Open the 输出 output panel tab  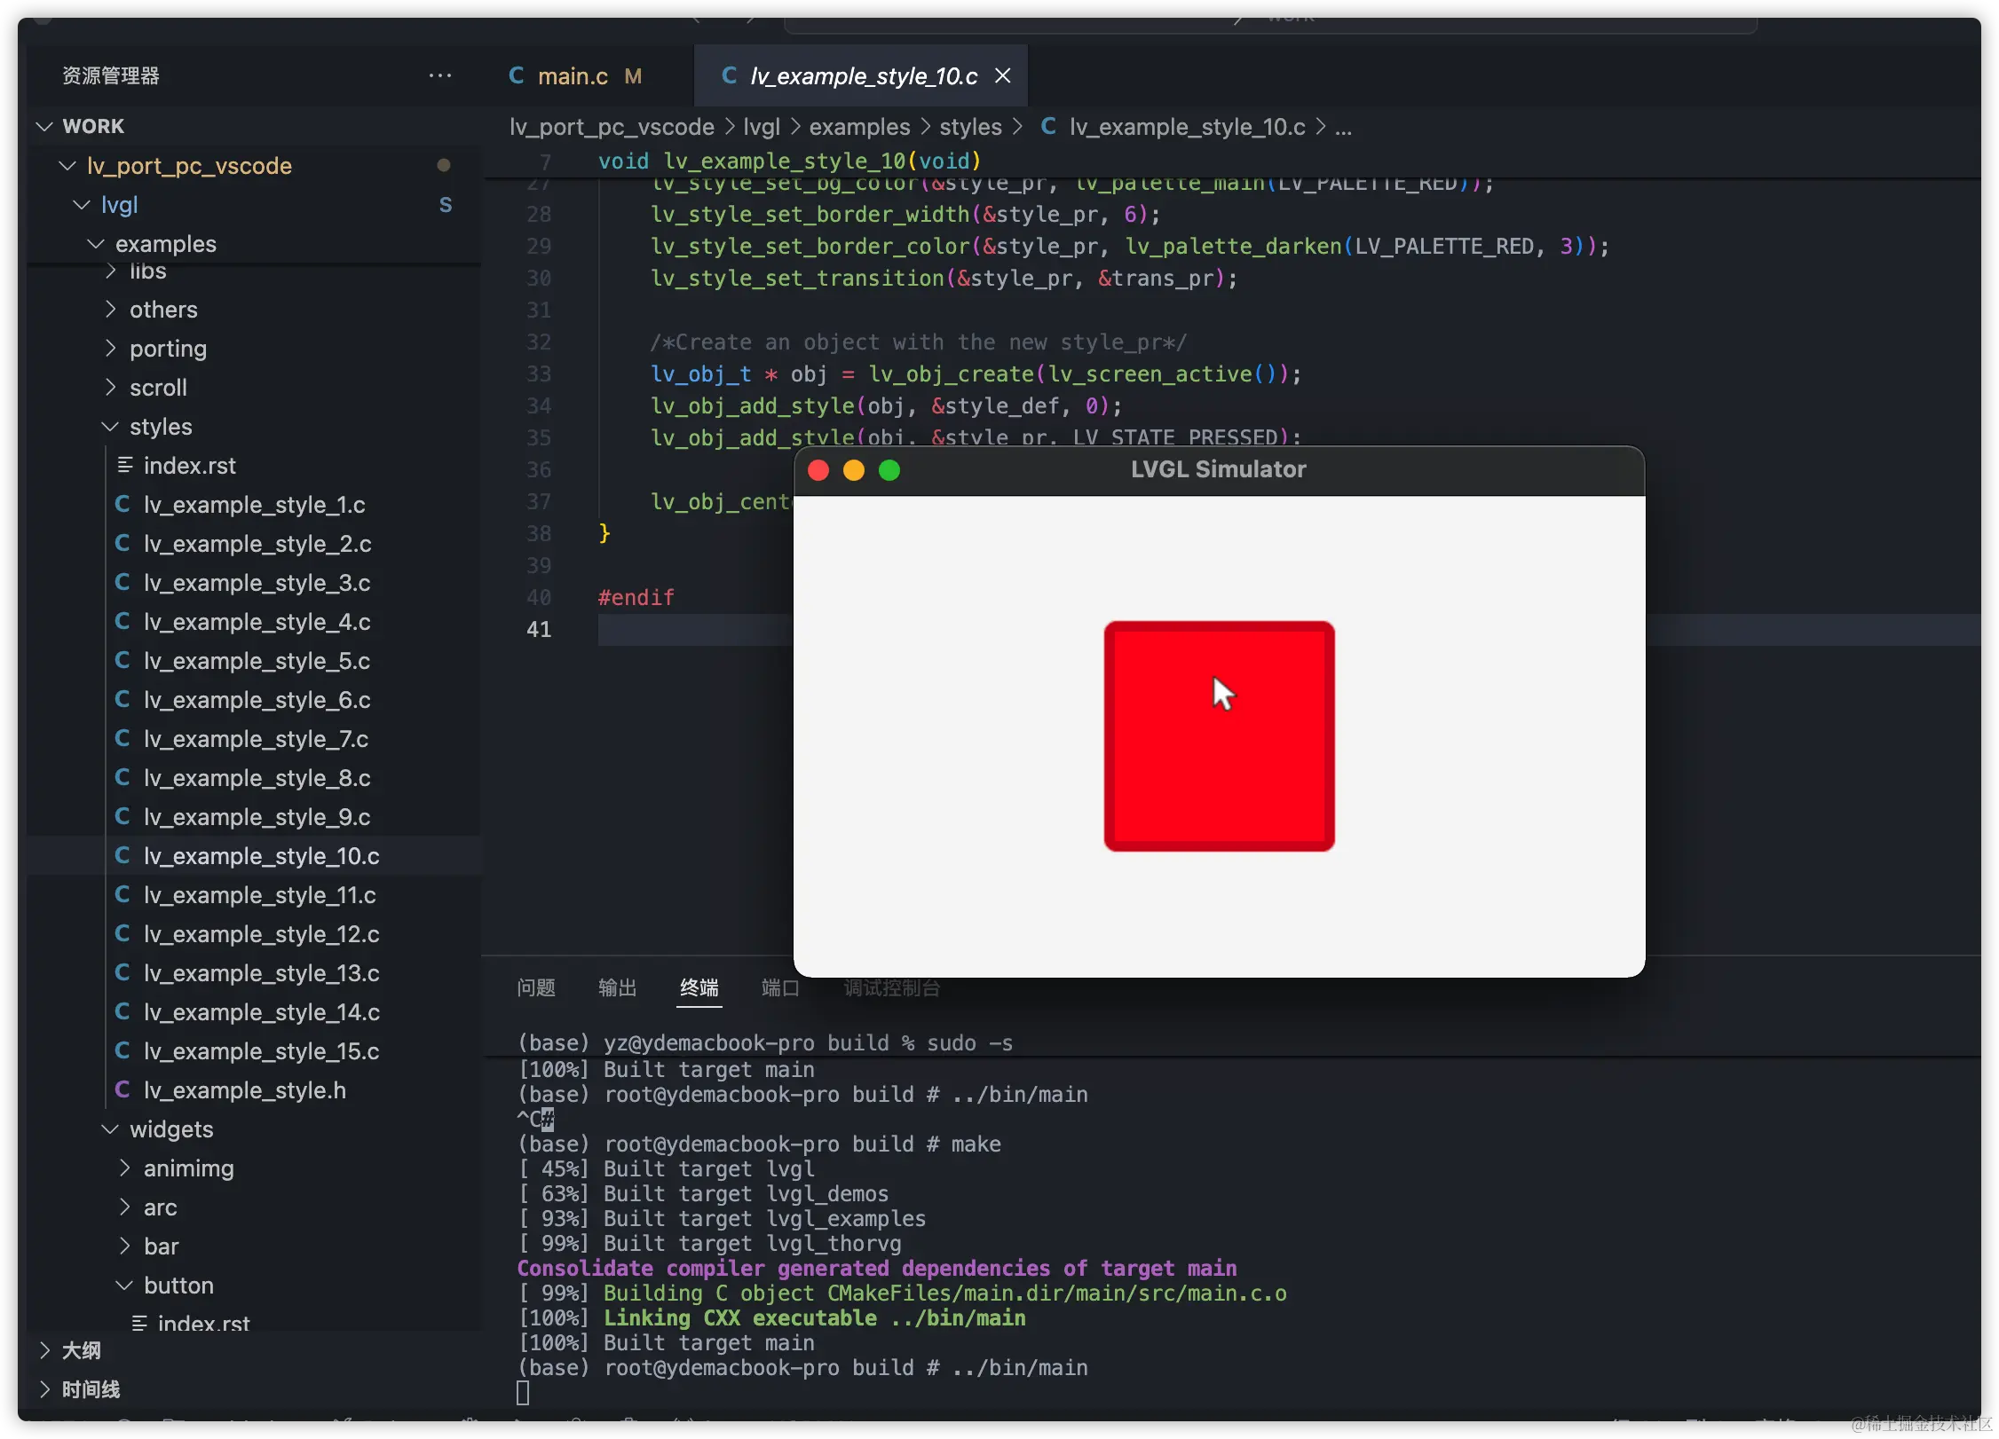[617, 987]
